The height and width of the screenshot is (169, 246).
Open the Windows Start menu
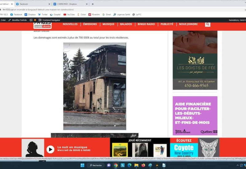coord(82,165)
